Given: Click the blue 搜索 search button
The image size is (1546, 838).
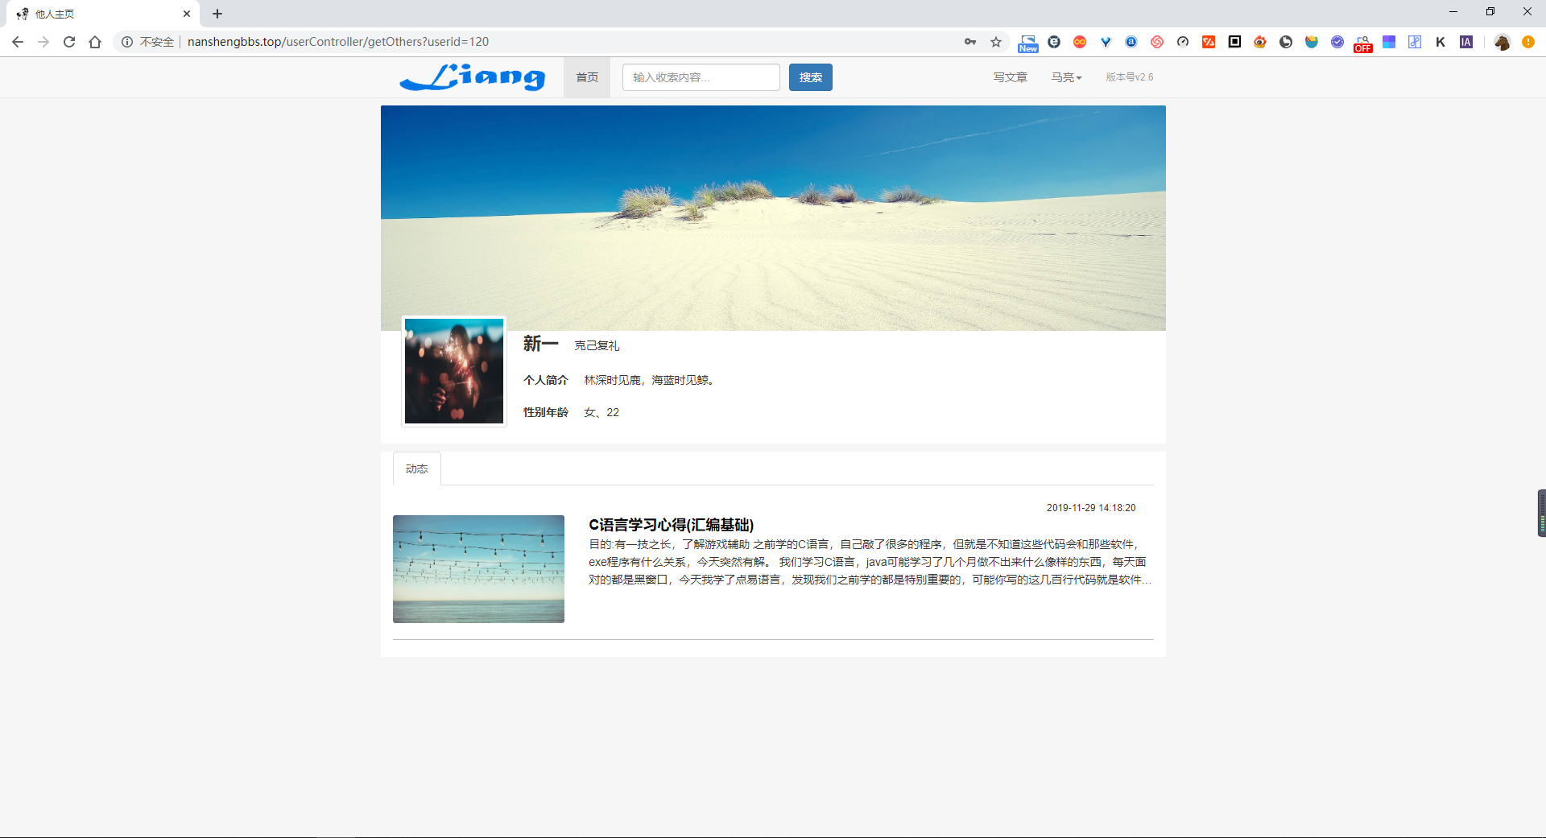Looking at the screenshot, I should coord(811,77).
